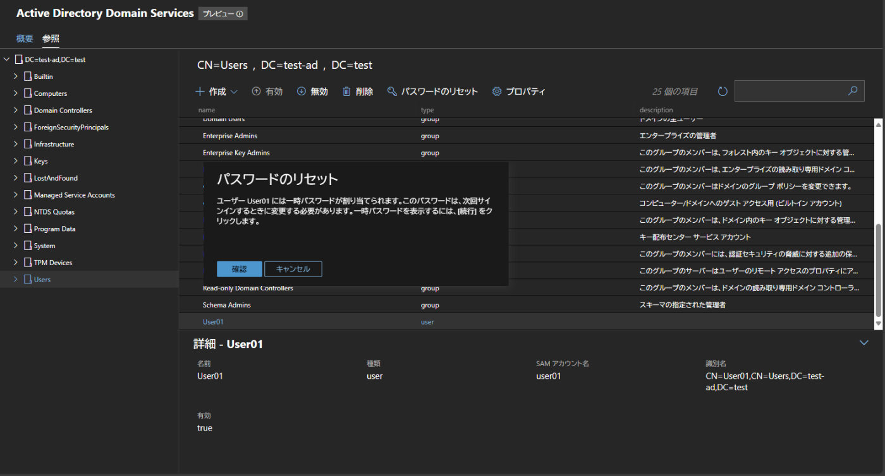Click the preview info icon
Screen dimensions: 885x476
point(240,14)
